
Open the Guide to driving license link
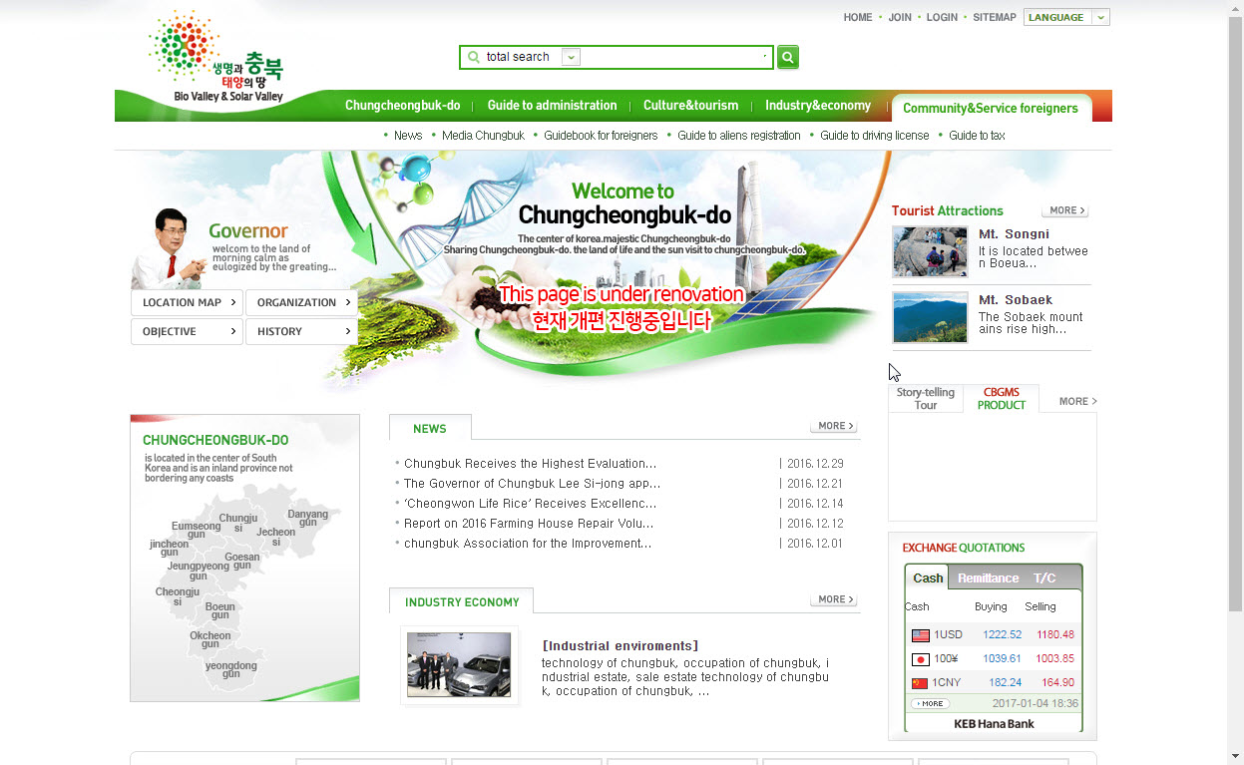[874, 136]
